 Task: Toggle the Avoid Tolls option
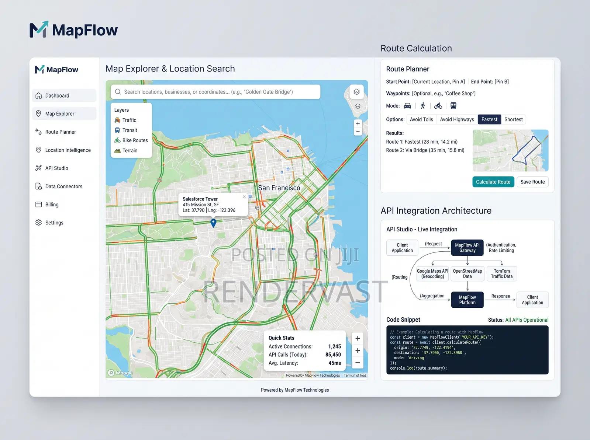(421, 119)
